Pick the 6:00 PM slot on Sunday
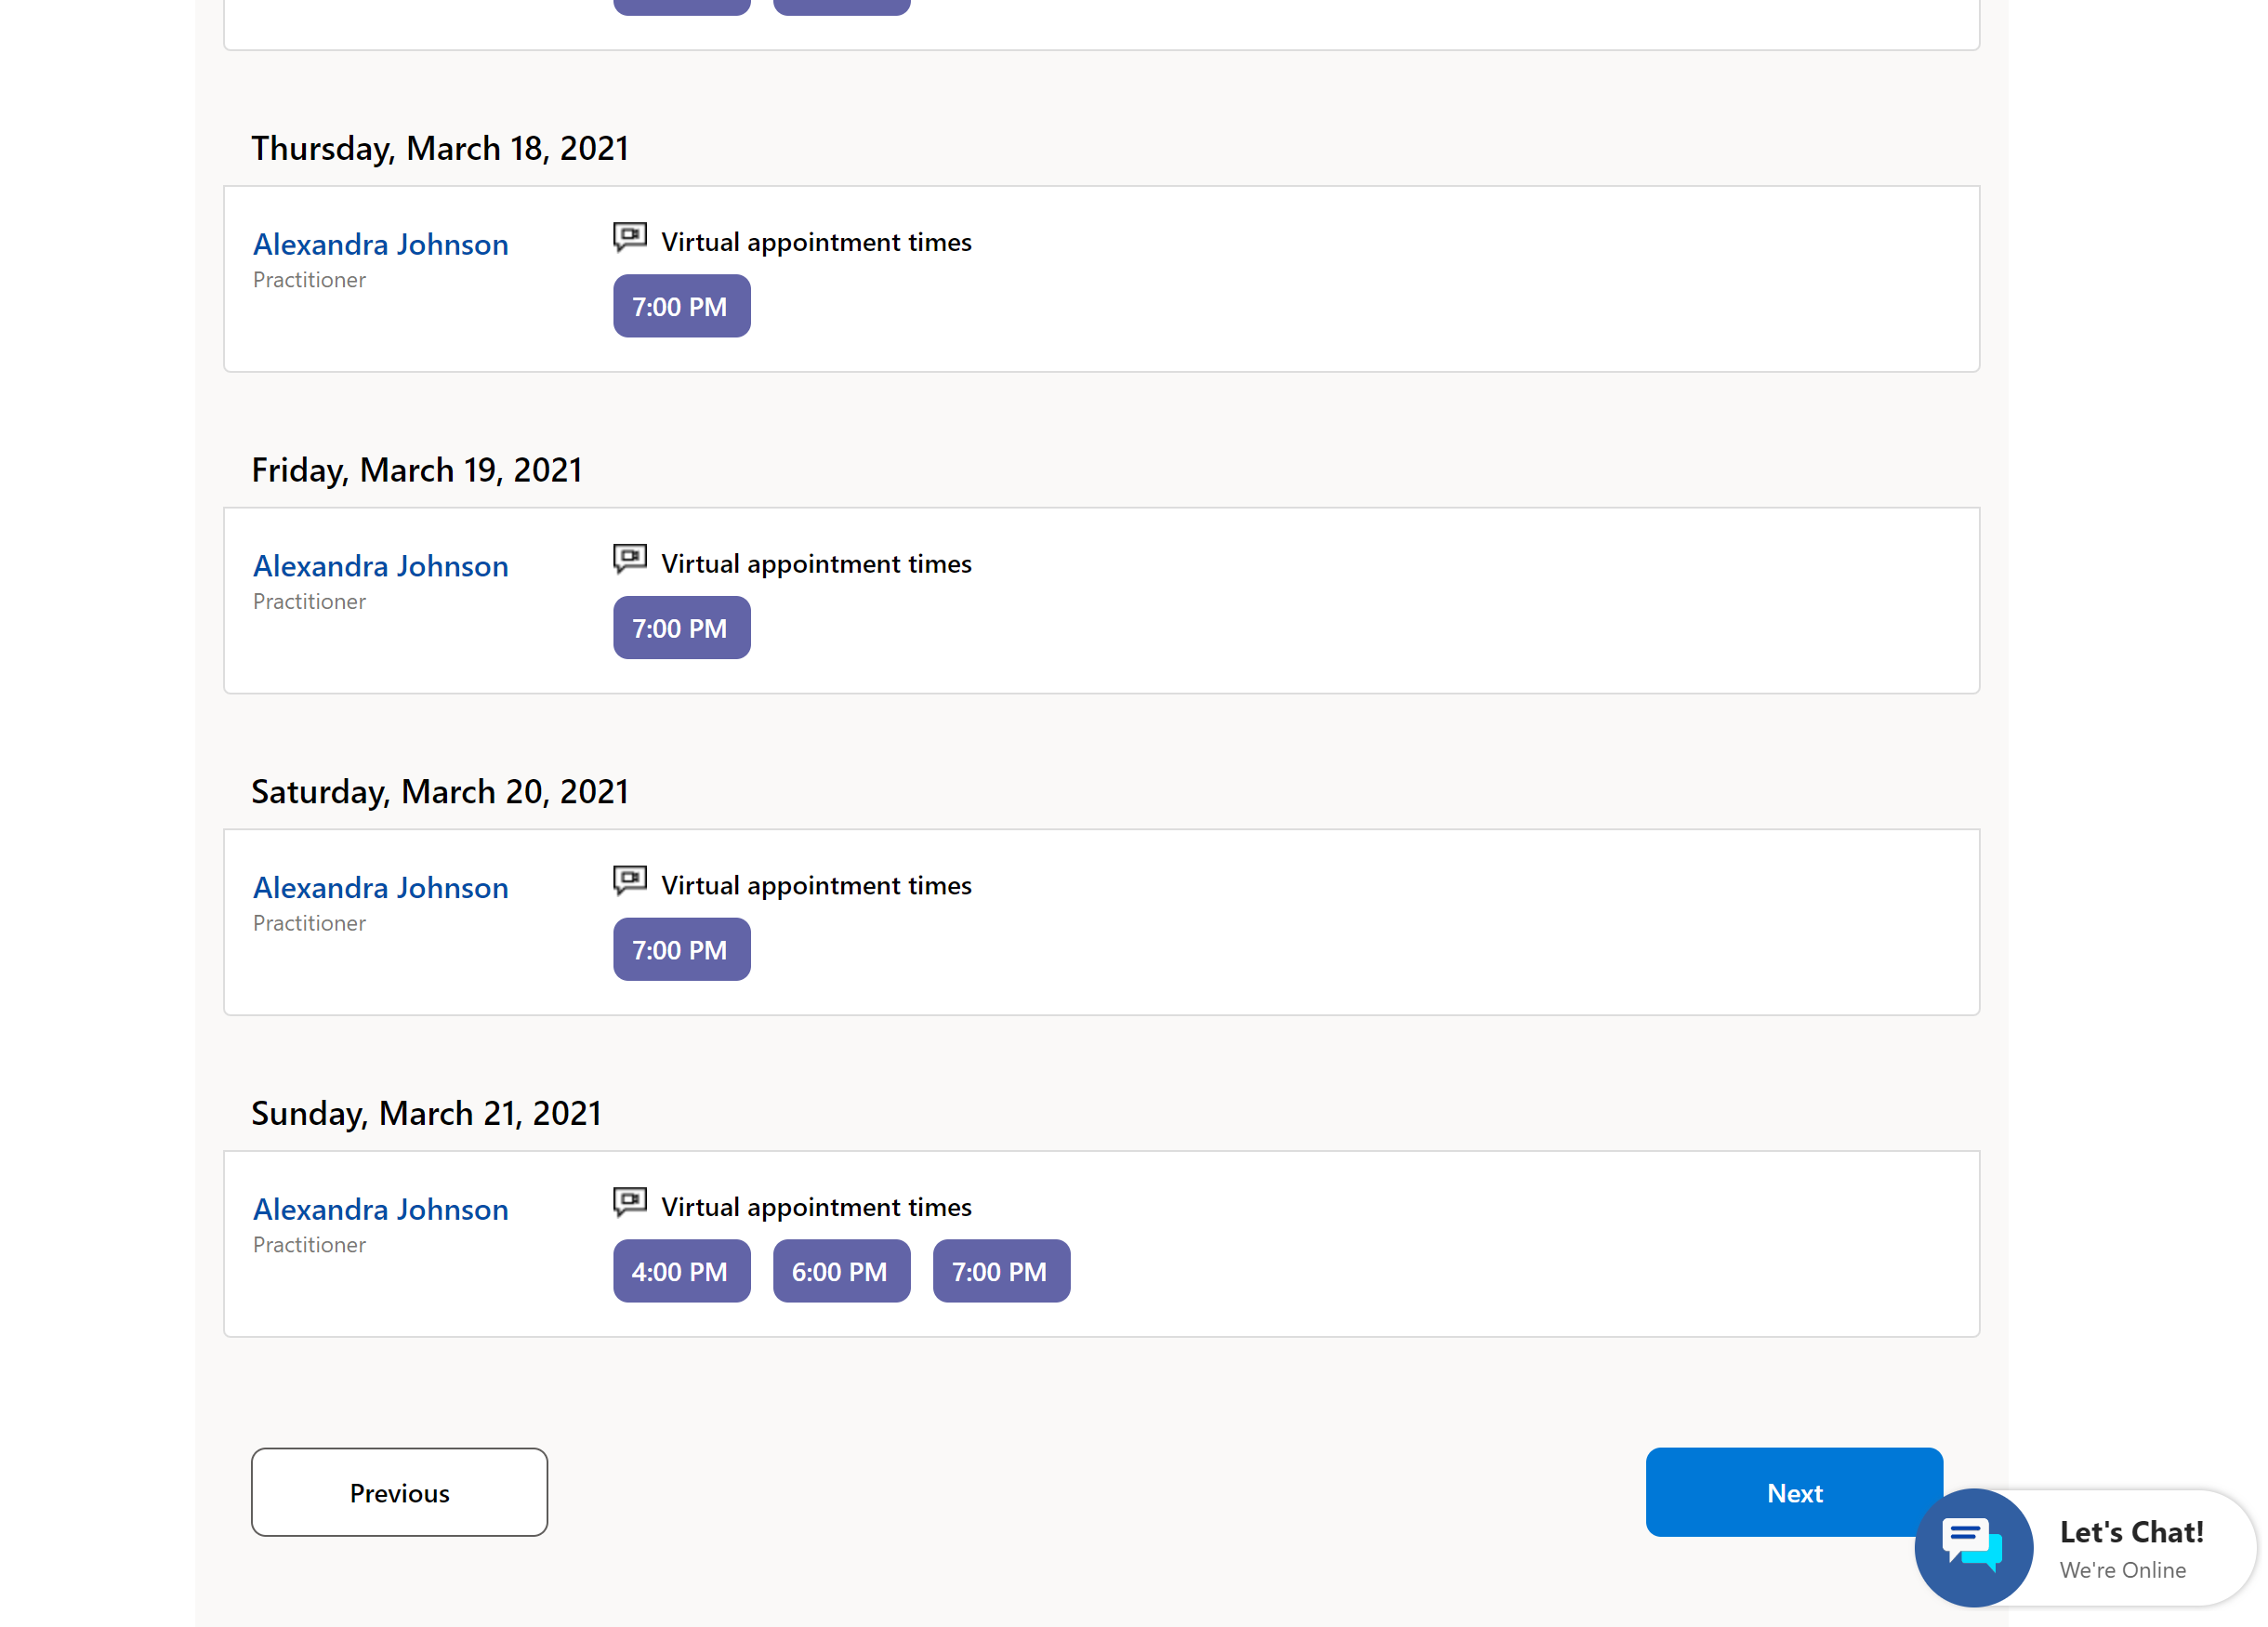The image size is (2268, 1627). pyautogui.click(x=841, y=1271)
